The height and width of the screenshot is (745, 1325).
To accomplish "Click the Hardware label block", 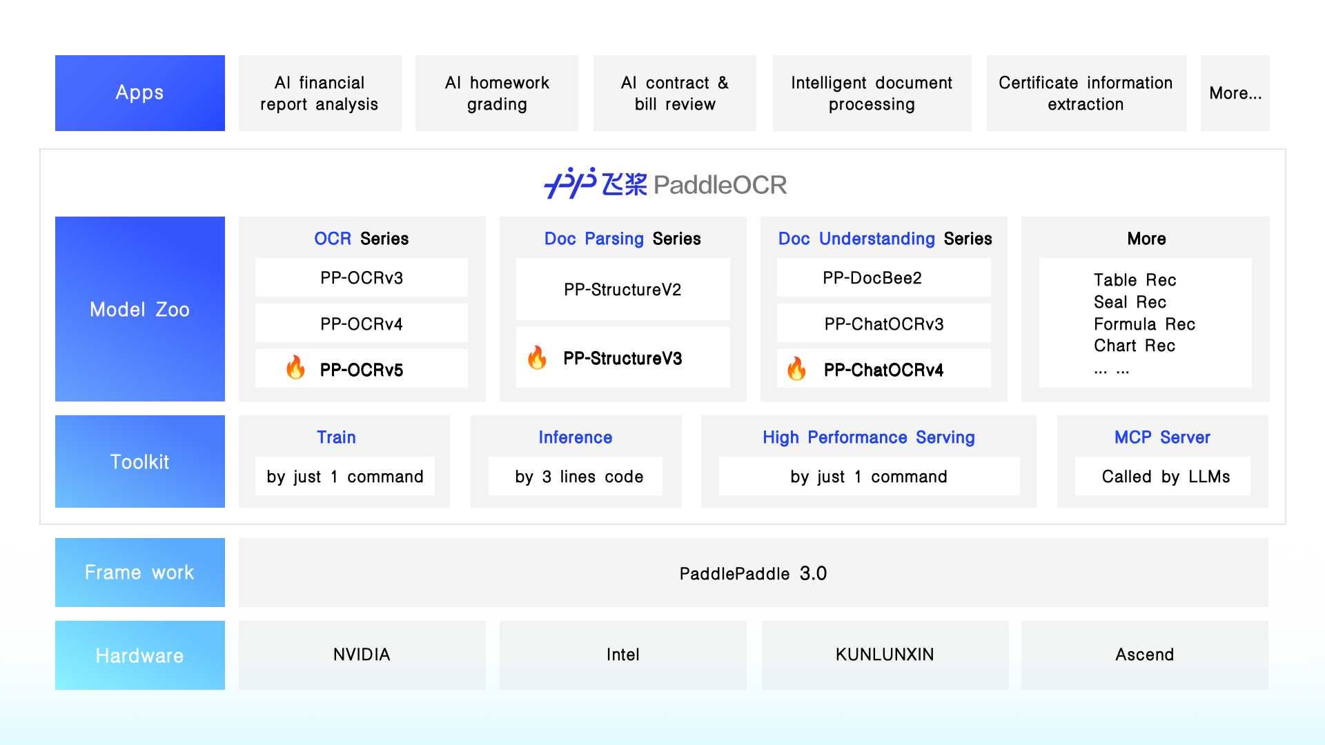I will (140, 655).
